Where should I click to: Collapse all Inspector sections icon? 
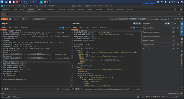coord(175,23)
